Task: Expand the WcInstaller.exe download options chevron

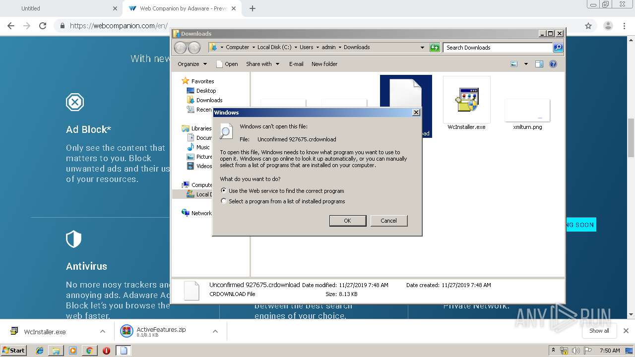Action: (103, 332)
